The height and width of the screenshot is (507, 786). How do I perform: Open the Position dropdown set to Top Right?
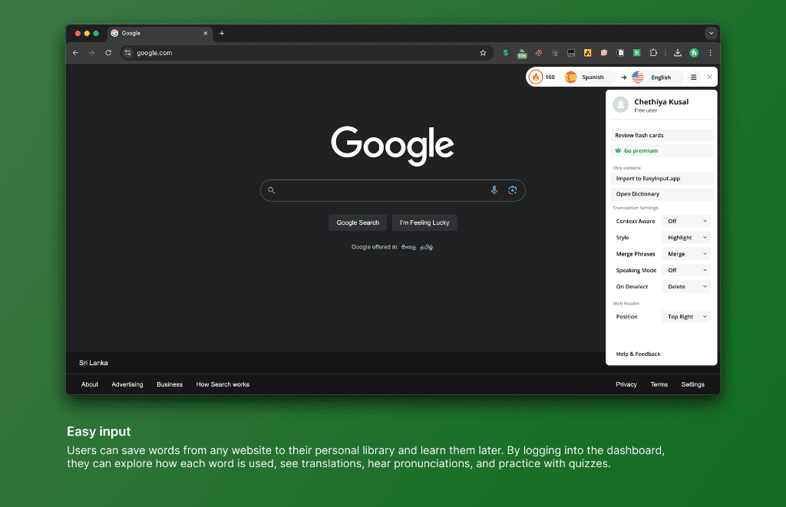click(x=686, y=317)
